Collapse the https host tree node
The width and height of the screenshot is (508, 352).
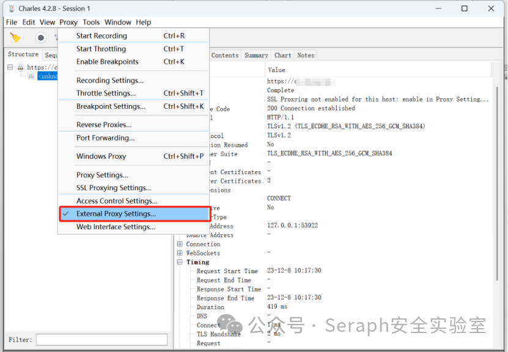(10, 67)
